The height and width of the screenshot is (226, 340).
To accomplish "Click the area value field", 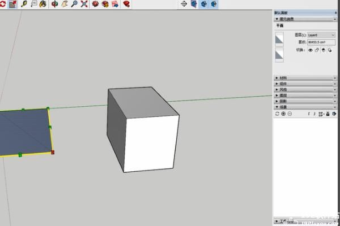I will coord(321,42).
